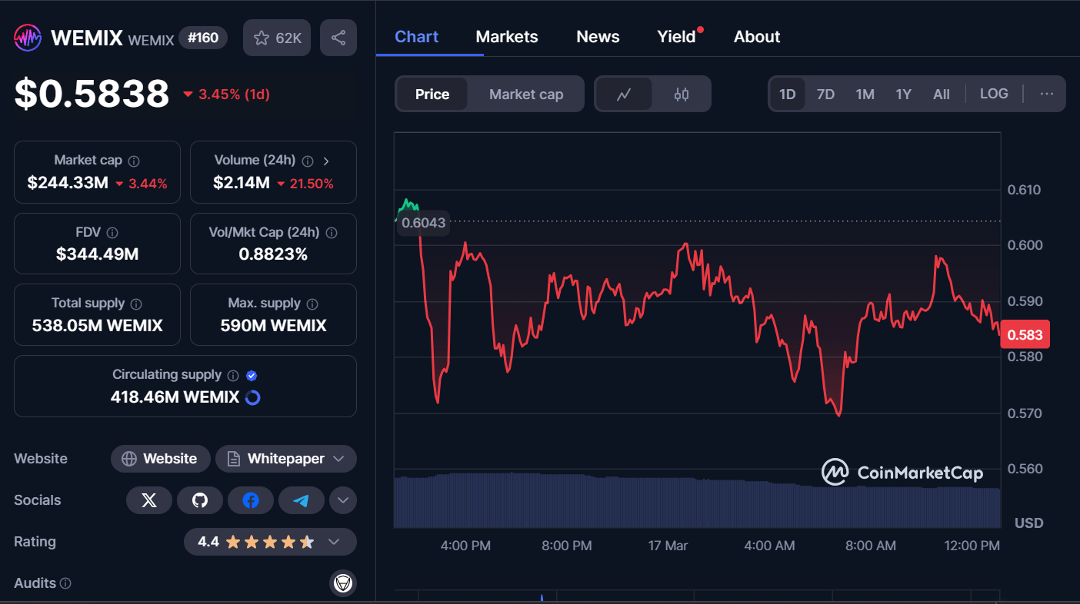Open the About tab

(x=757, y=37)
